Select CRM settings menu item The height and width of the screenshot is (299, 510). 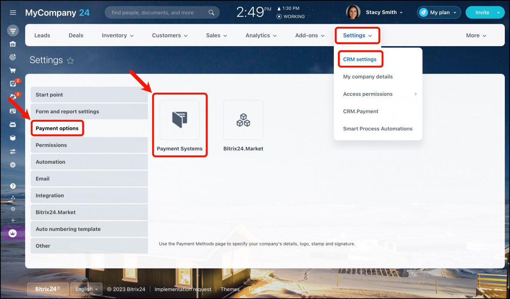360,59
